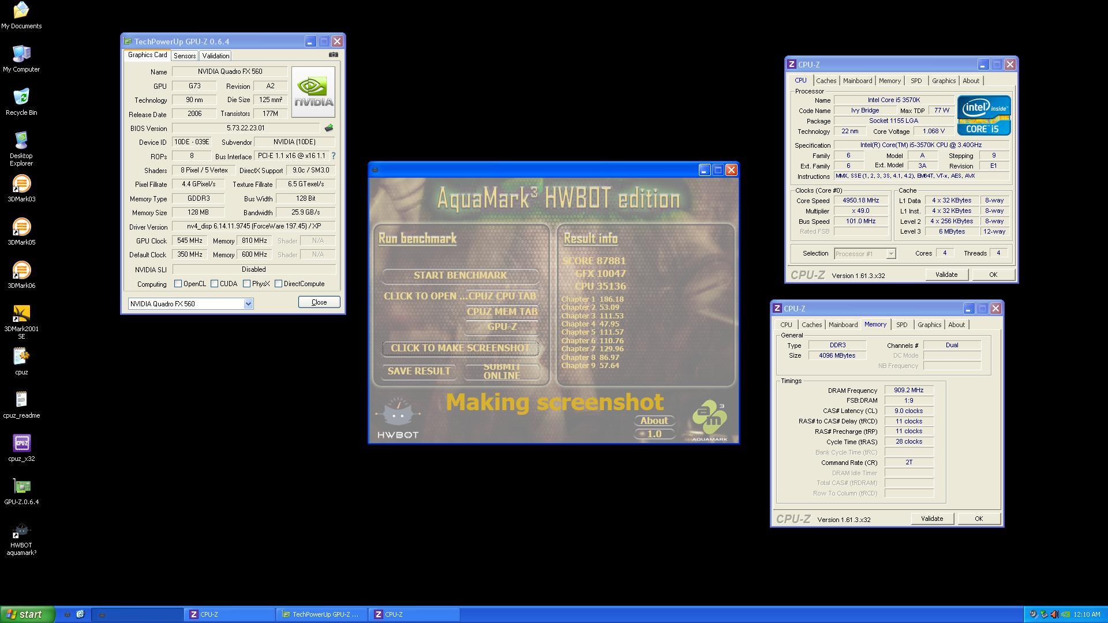This screenshot has height=623, width=1108.
Task: Click CLICK TO MAKE SCREENSHOT button
Action: pos(460,348)
